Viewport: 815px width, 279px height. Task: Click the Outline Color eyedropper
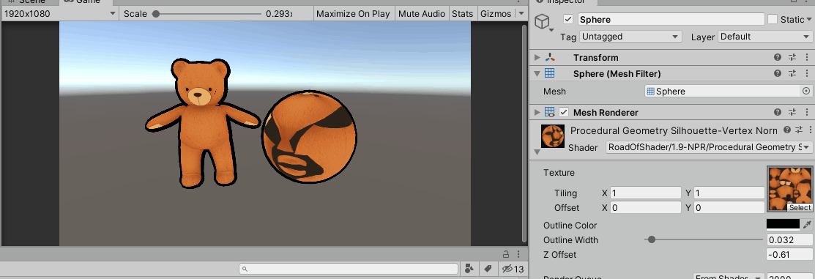click(x=807, y=225)
